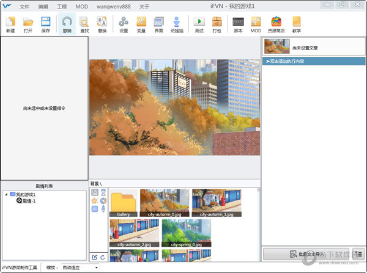Click the scene thumbnail beside 尚未设置文章
The width and height of the screenshot is (367, 273).
[x=277, y=46]
